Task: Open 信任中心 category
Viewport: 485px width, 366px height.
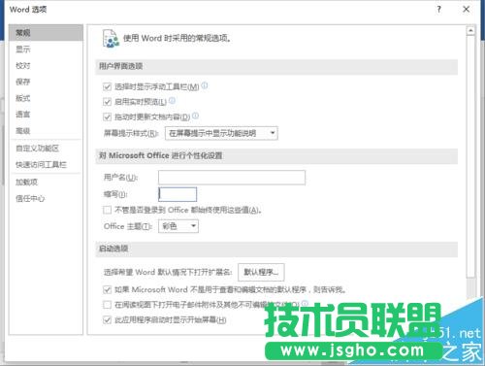Action: point(46,198)
